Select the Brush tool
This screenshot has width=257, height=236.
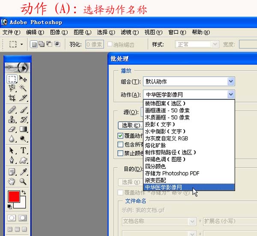click(23, 110)
